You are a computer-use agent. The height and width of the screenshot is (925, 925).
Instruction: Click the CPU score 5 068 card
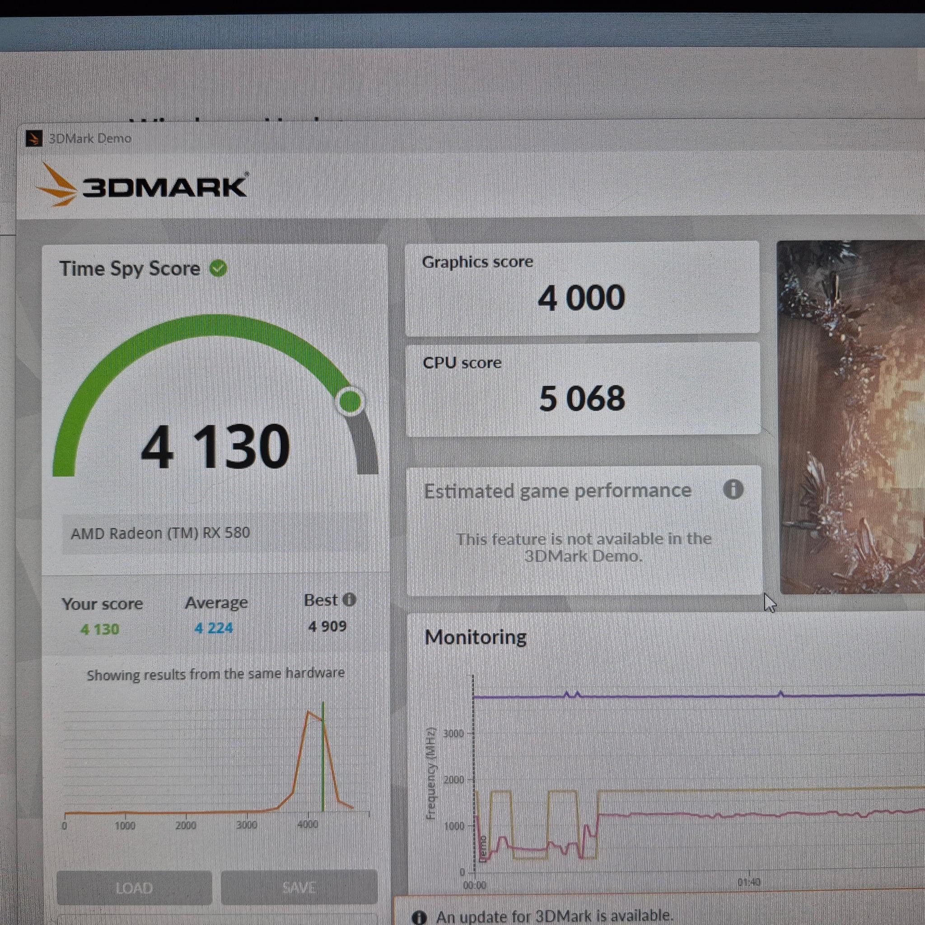click(583, 389)
